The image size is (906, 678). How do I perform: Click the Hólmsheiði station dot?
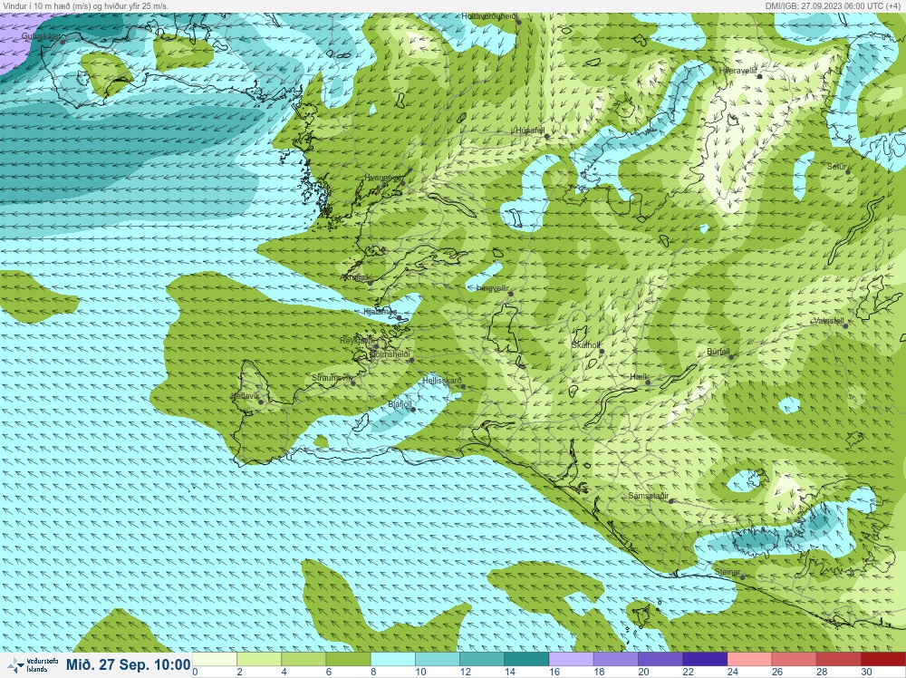(x=411, y=360)
